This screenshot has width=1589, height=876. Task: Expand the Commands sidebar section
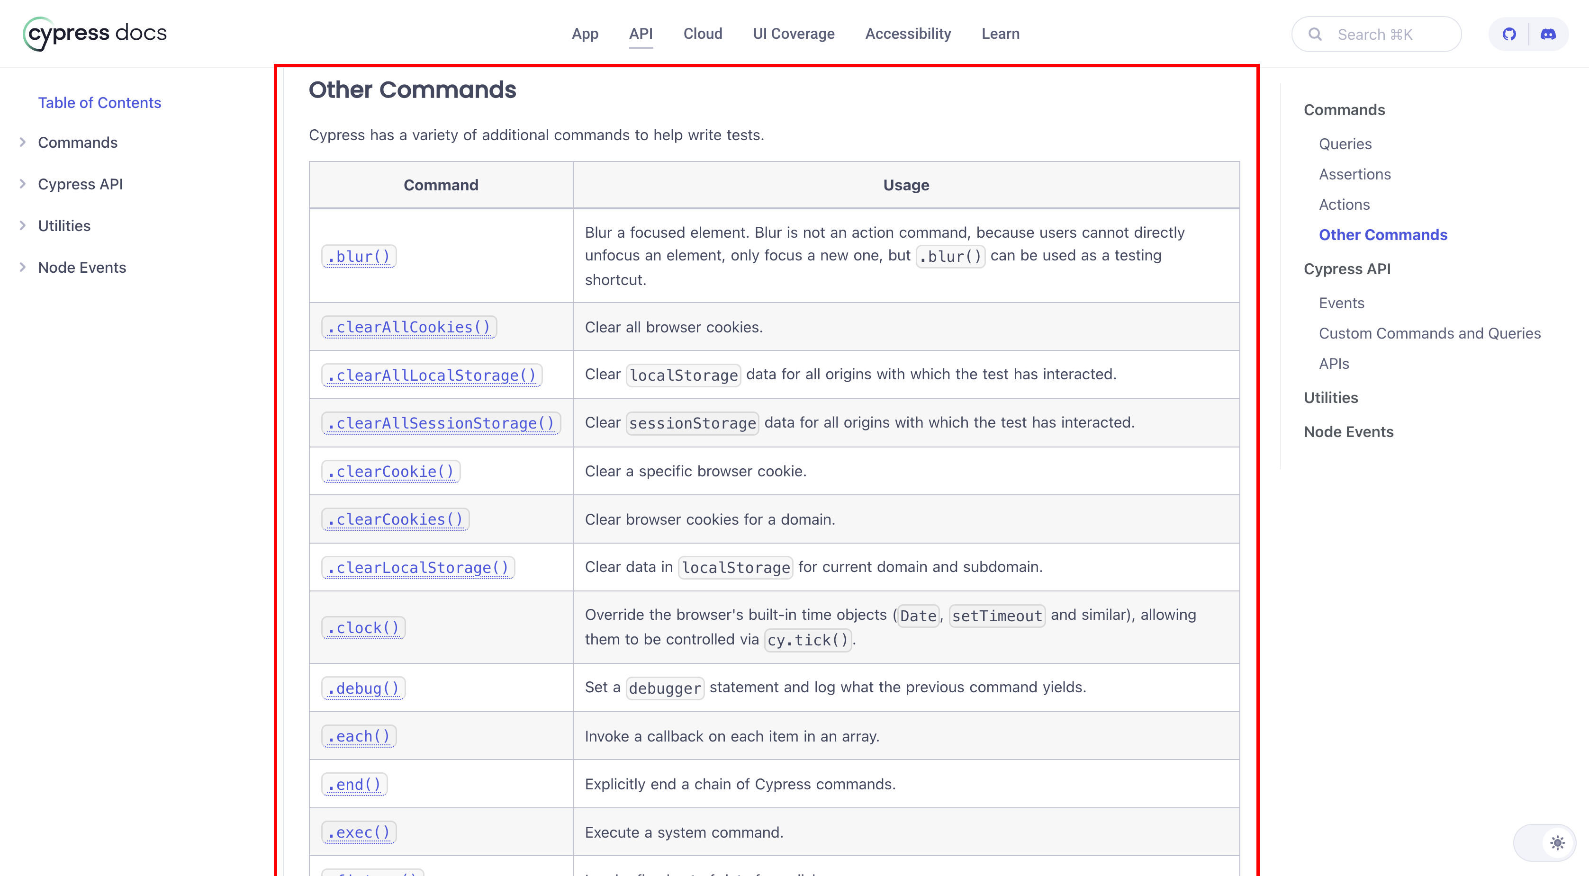tap(23, 143)
